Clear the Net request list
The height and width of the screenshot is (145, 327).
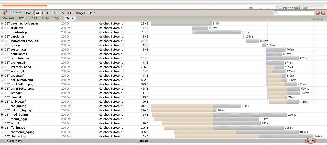click(x=27, y=13)
